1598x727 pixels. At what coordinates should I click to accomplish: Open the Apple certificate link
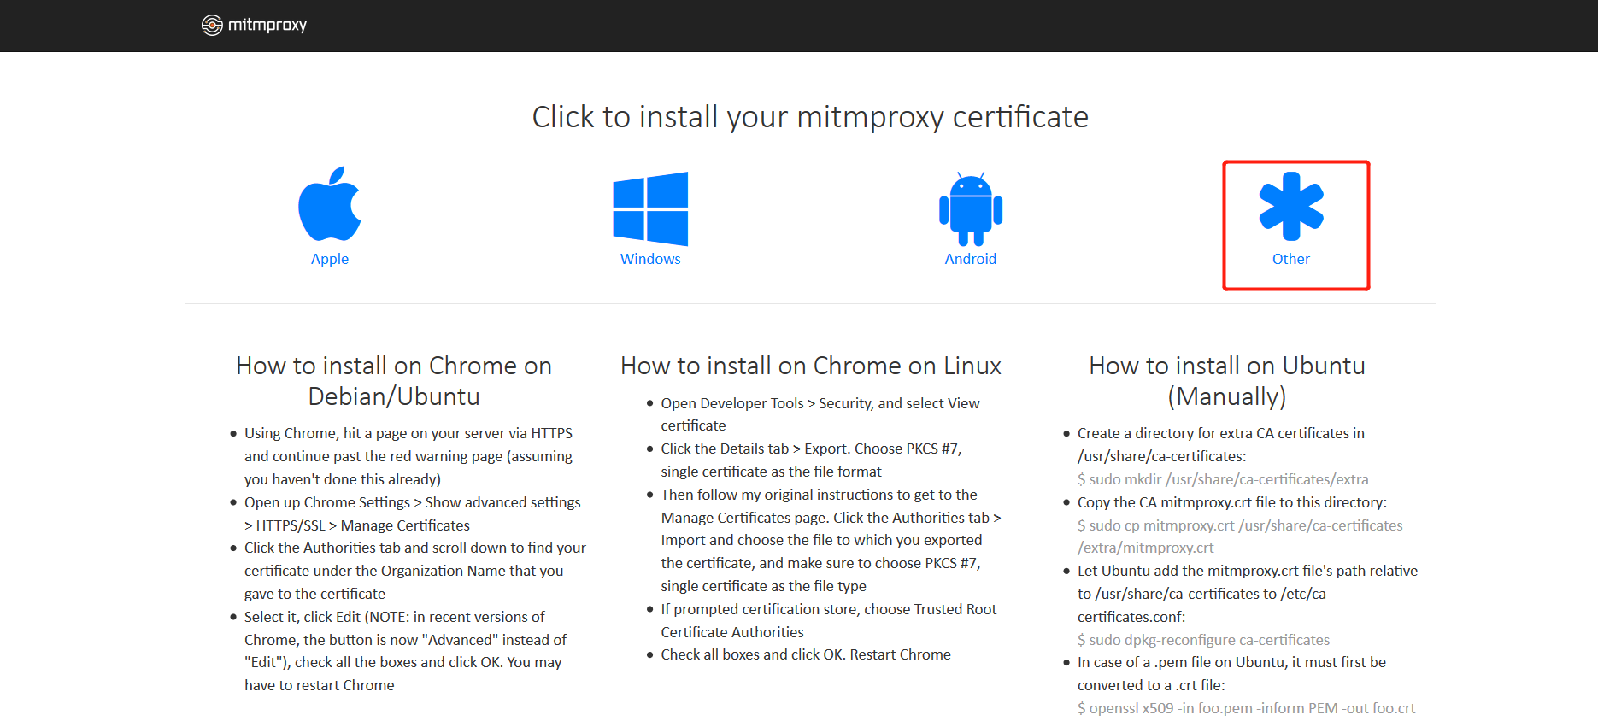click(x=330, y=259)
